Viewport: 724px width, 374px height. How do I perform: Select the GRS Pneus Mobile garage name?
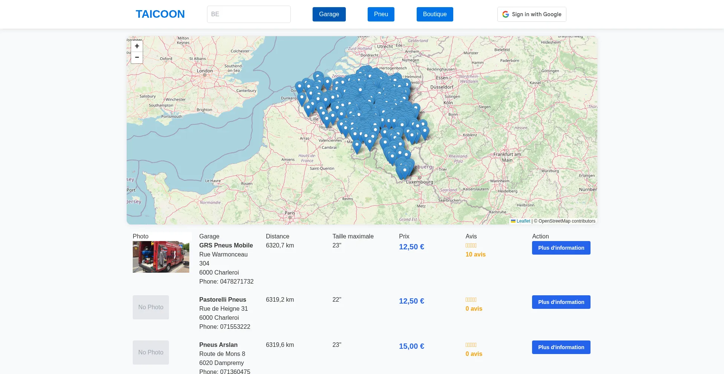[226, 246]
